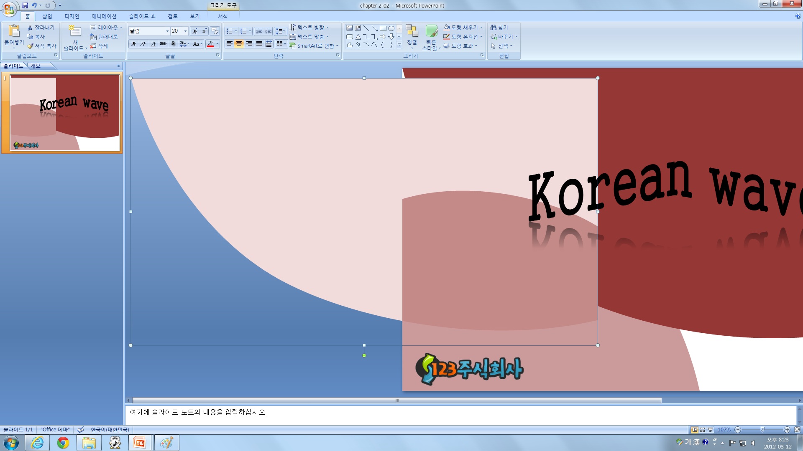Select the Oval shape in gallery
The image size is (803, 451).
point(391,28)
